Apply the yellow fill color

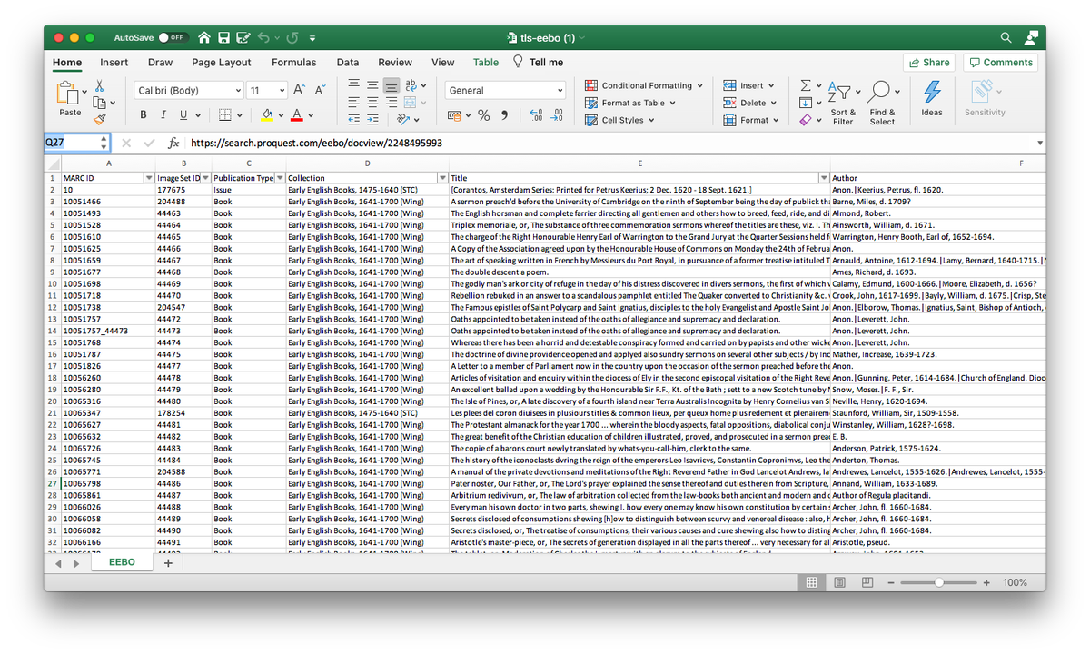(266, 115)
